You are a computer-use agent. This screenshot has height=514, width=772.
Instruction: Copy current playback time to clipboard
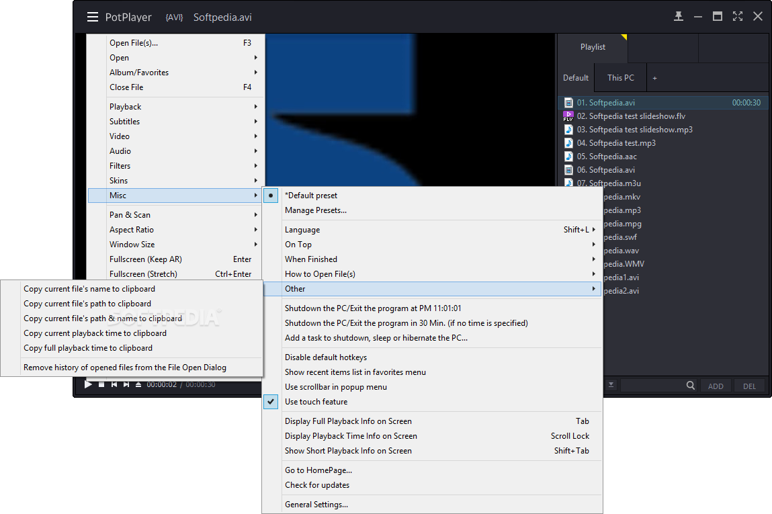tap(132, 333)
